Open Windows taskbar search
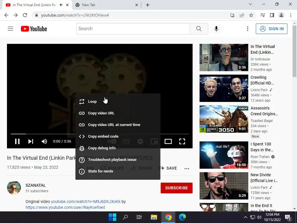Viewport: 297px width, 223px height. (125, 217)
